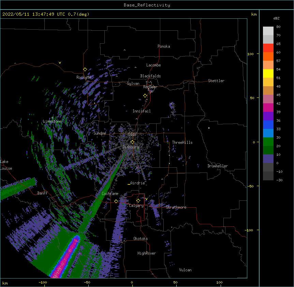Viewport: 294px width, 287px height.
Task: Click the -50 tick on the bottom axis
Action: tap(87, 282)
